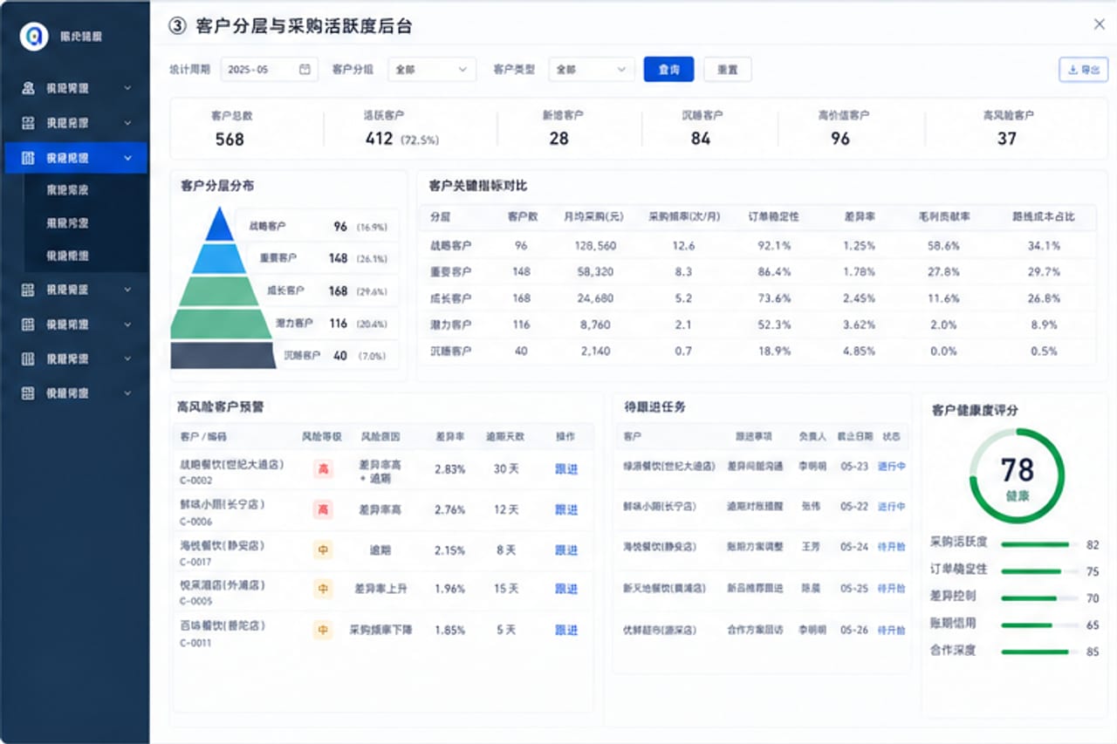
Task: Click the 导出 export button
Action: 1083,70
